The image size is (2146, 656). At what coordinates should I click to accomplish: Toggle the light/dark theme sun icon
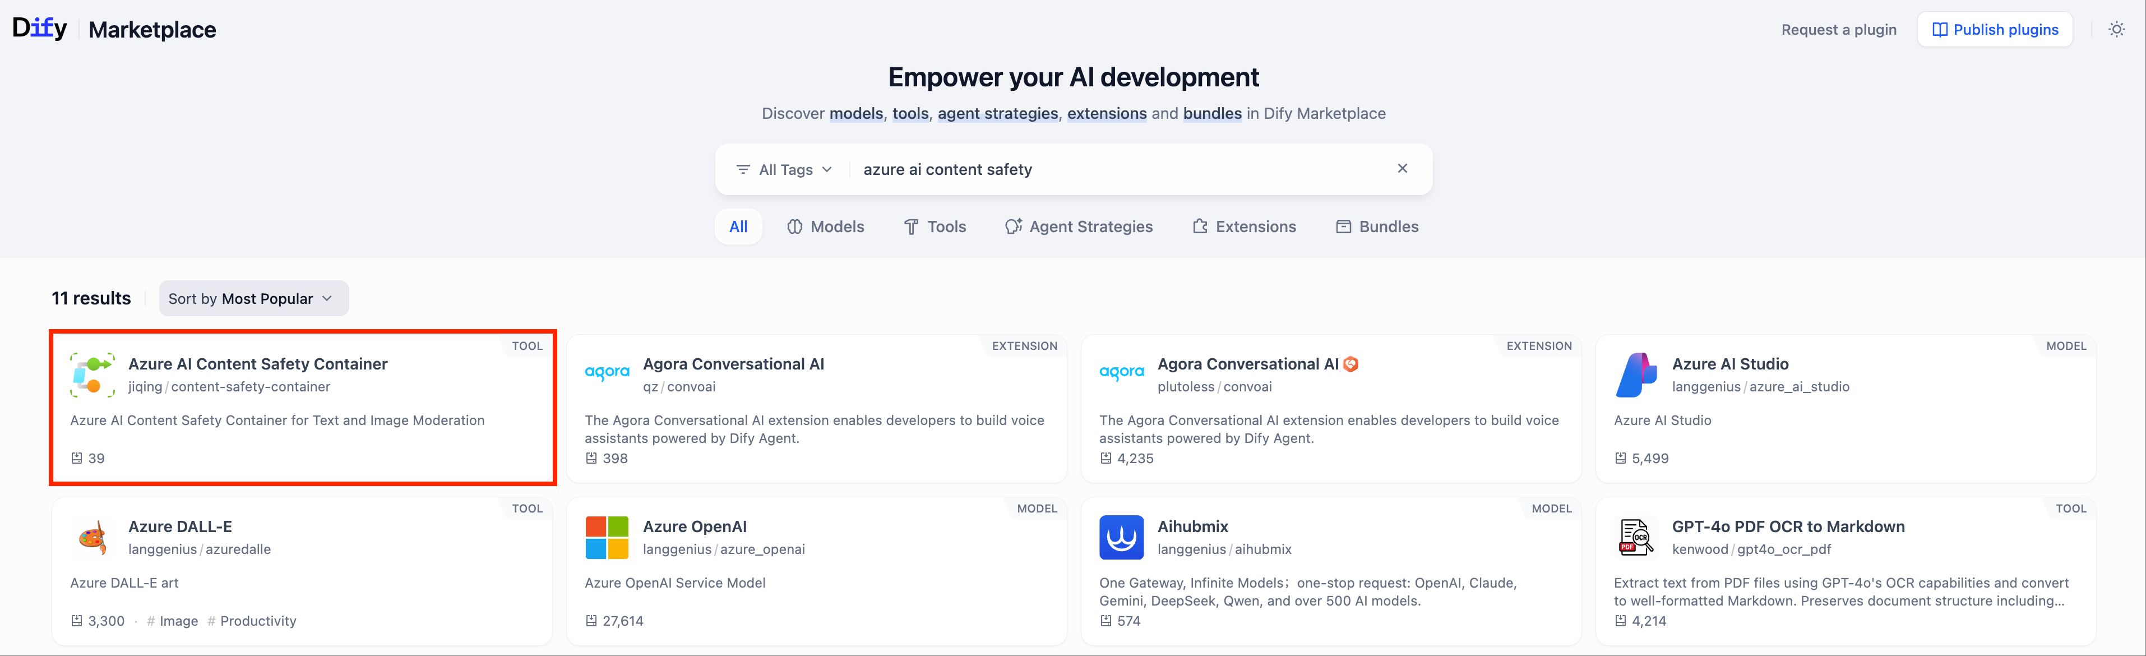tap(2116, 29)
